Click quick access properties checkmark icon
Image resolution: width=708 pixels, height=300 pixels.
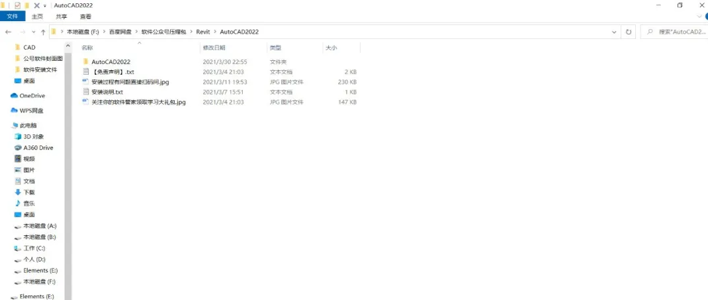point(18,5)
